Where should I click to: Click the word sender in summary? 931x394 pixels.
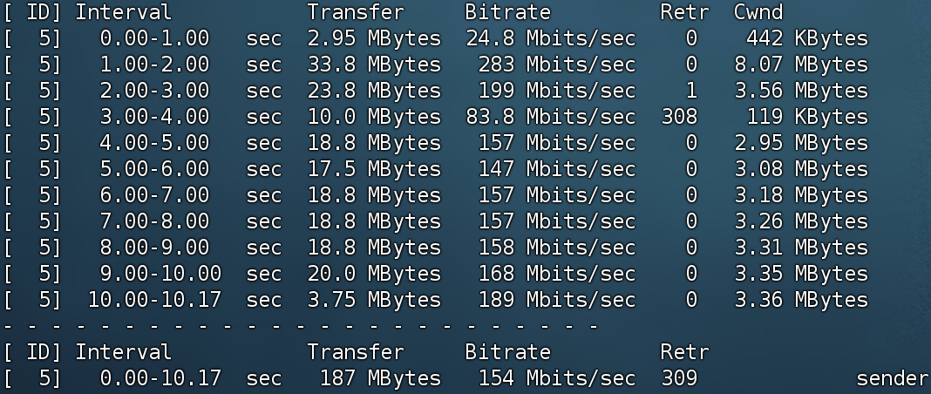[893, 378]
